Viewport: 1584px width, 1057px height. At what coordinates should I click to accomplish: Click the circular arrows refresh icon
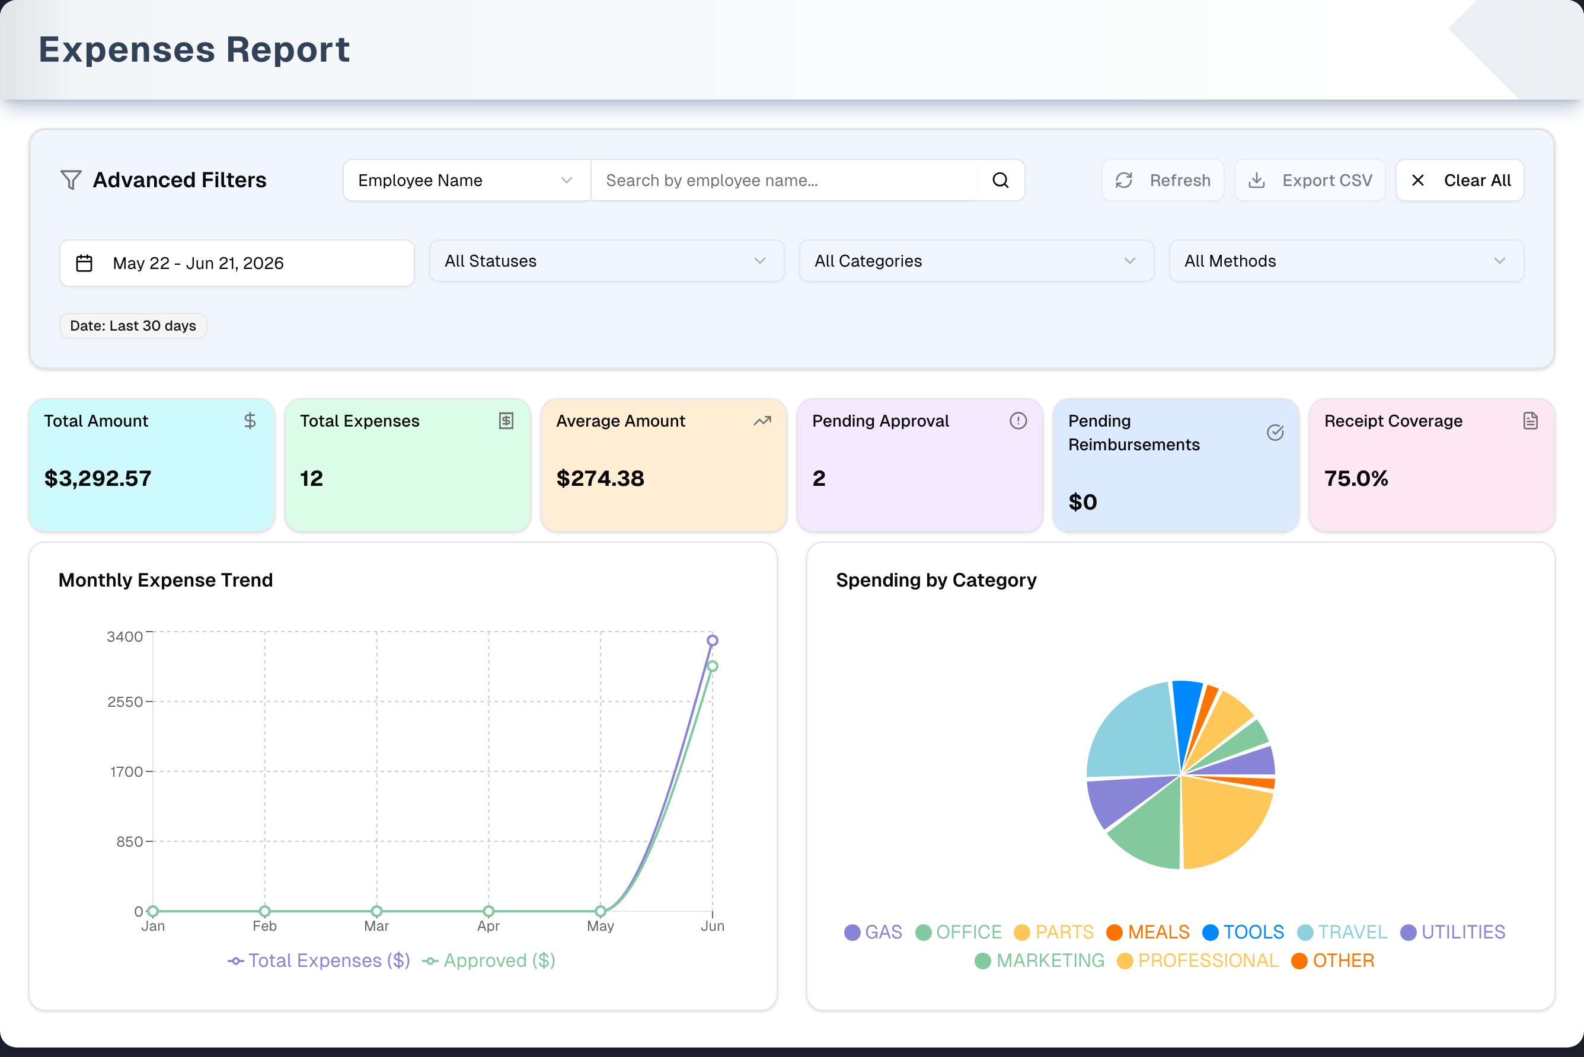1123,180
